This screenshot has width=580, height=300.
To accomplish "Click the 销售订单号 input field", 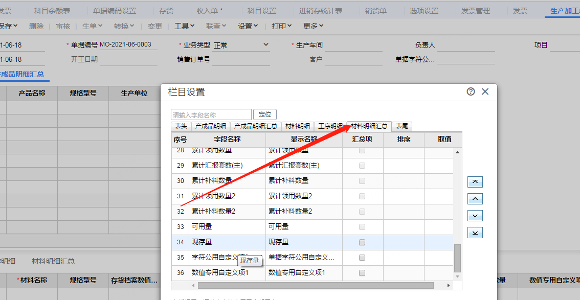I will click(241, 59).
